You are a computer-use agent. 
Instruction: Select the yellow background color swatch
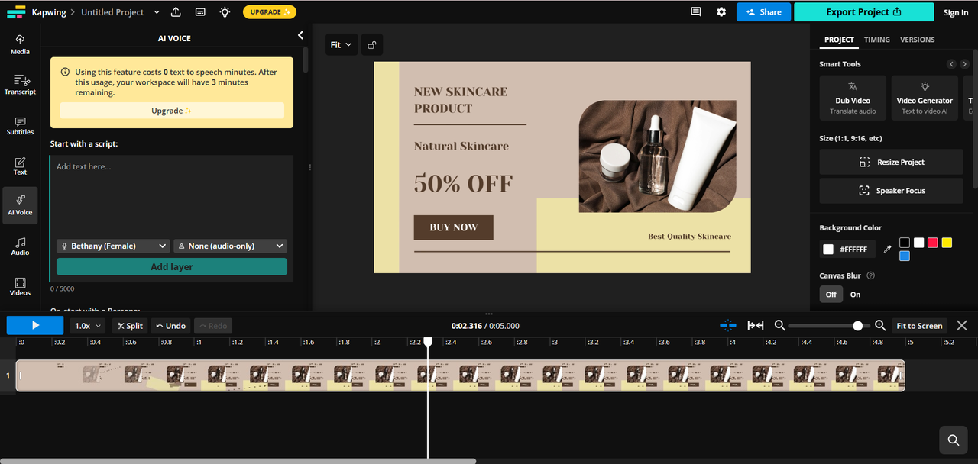tap(947, 243)
